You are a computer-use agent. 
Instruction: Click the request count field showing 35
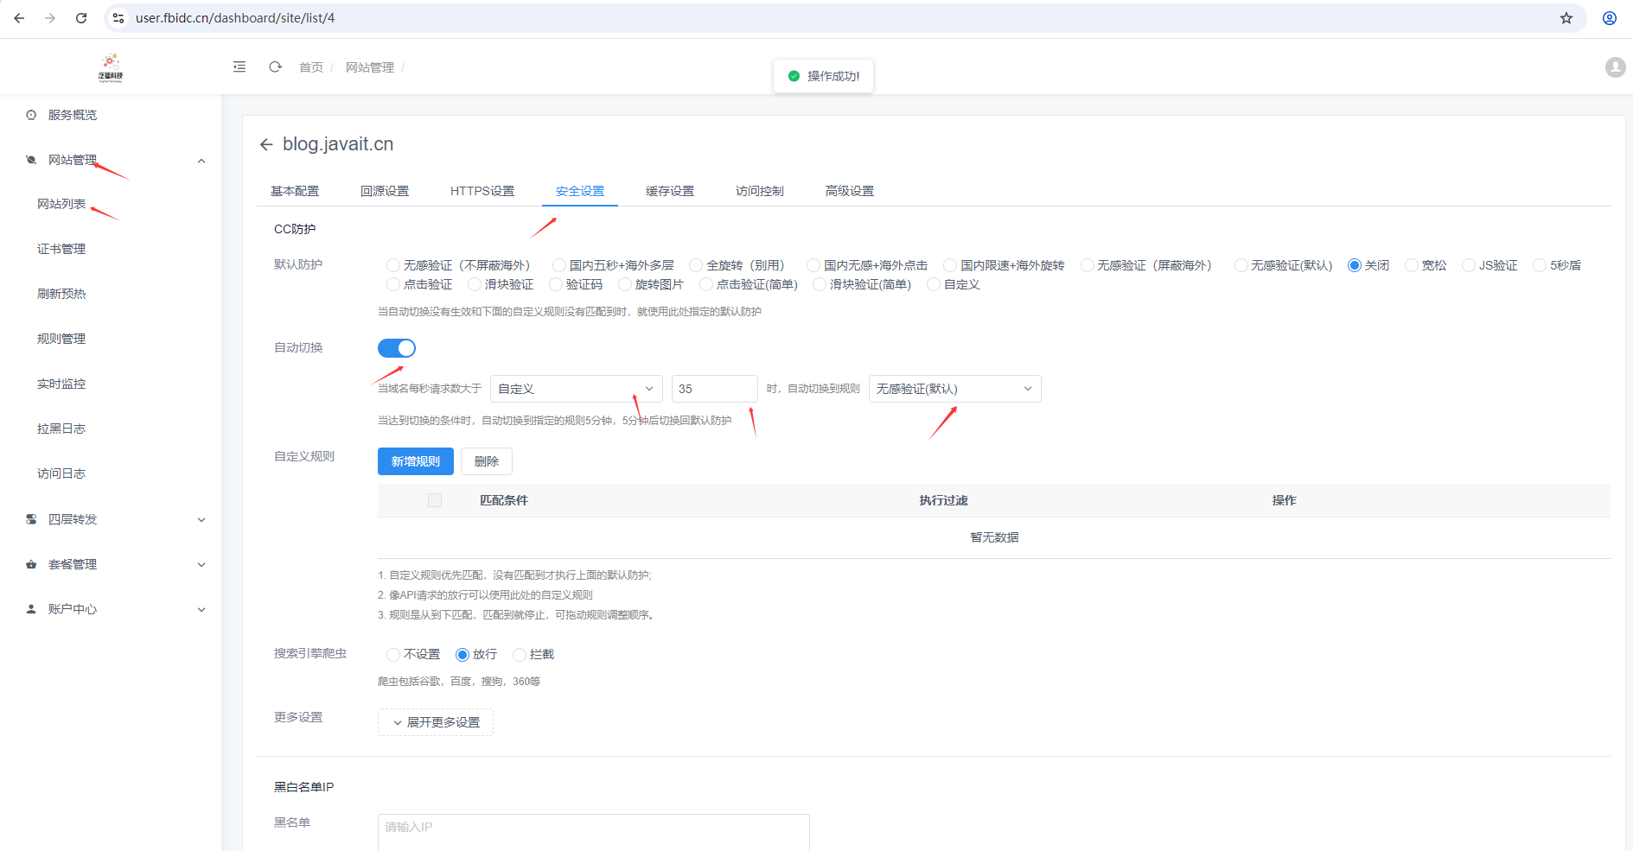tap(715, 389)
